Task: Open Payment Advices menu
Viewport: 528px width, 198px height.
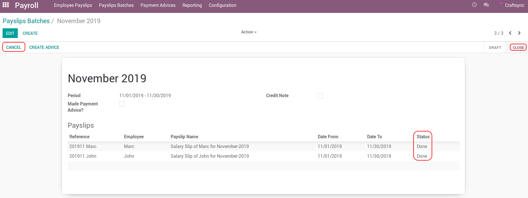Action: [158, 5]
